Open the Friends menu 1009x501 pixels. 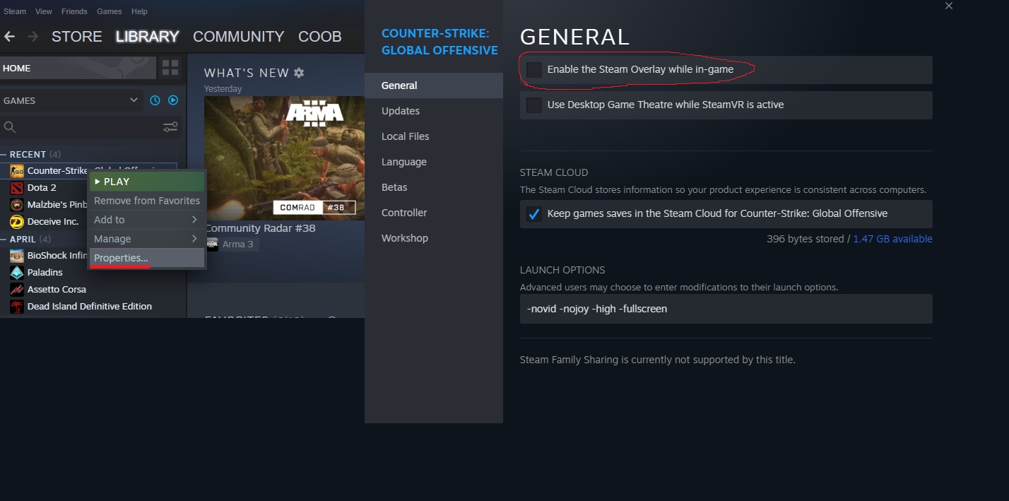pos(75,11)
